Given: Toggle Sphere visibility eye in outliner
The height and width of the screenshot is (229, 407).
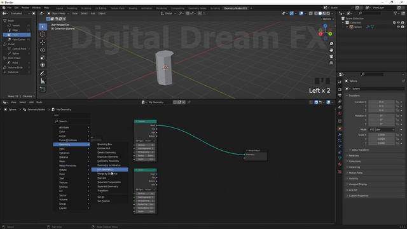Looking at the screenshot, I should click(x=399, y=27).
